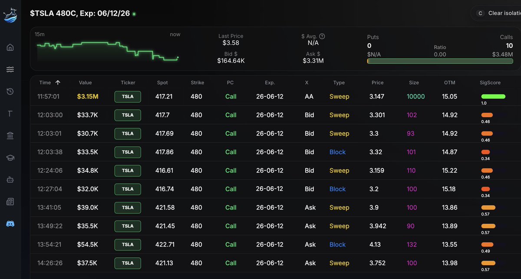Sort by the Time column header

tap(49, 82)
